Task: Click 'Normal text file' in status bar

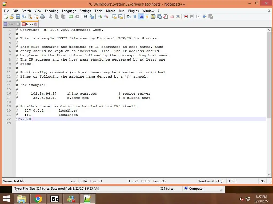Action: [x=14, y=181]
